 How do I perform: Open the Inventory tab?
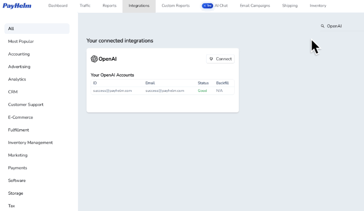pyautogui.click(x=318, y=6)
